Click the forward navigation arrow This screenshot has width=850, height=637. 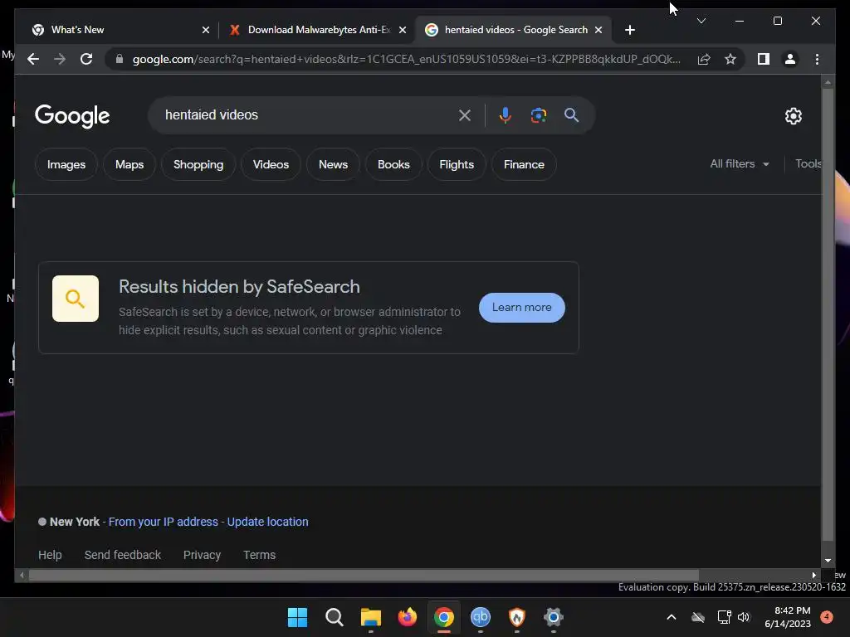tap(60, 59)
